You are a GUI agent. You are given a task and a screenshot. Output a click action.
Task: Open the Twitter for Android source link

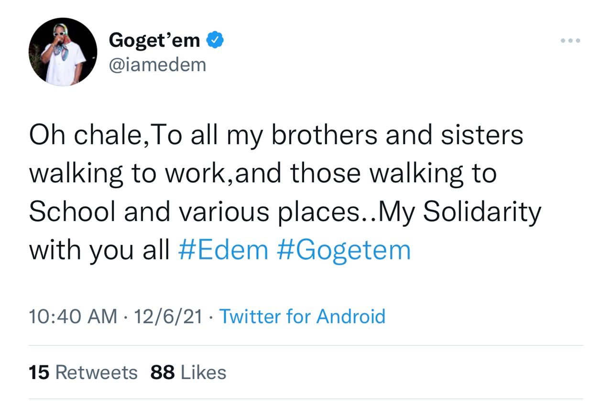click(302, 317)
